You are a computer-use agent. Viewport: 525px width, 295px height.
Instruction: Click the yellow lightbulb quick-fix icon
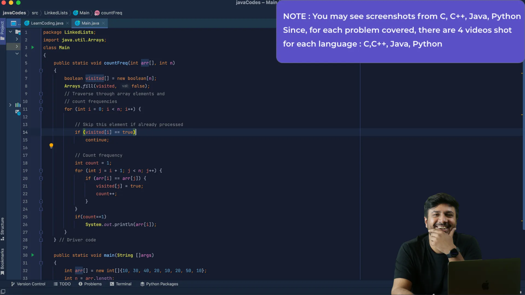(x=51, y=146)
